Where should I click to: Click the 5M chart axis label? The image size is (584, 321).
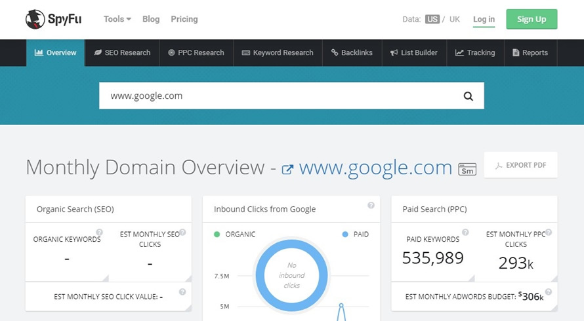click(224, 307)
